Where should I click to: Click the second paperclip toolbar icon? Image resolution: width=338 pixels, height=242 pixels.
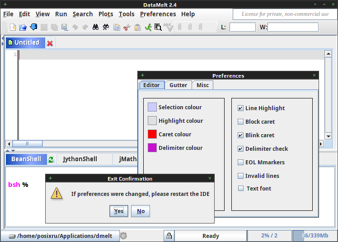[190, 27]
